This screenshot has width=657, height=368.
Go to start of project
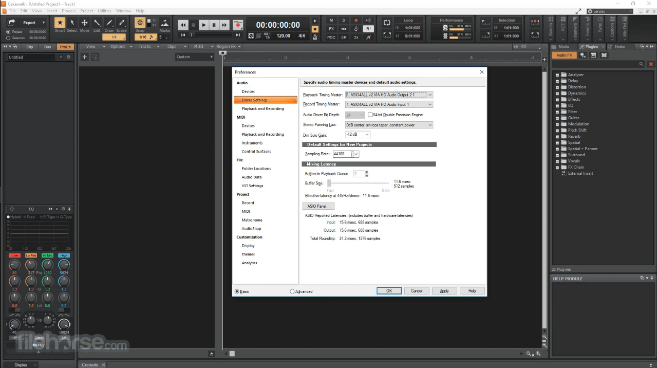[183, 35]
